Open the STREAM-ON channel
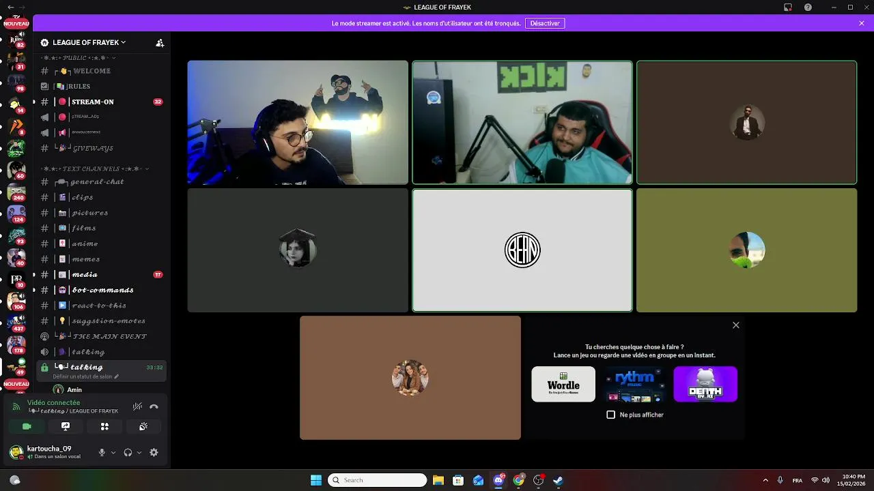Screen dimensions: 874x491 (101, 102)
